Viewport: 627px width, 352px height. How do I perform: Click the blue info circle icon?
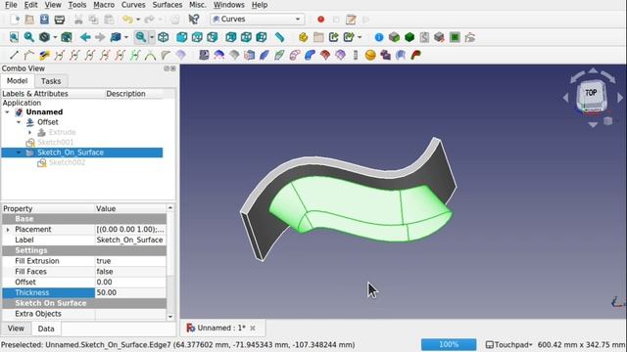coord(379,37)
